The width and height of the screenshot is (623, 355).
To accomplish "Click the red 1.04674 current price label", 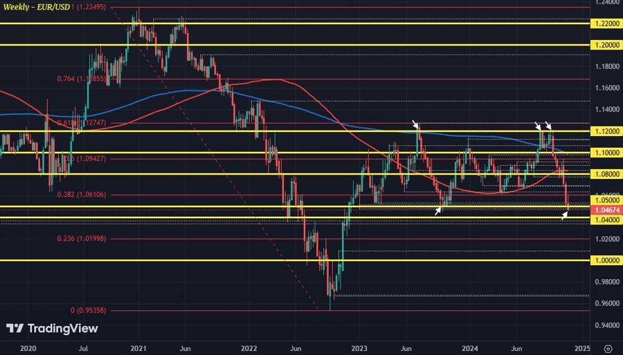I will pos(606,210).
